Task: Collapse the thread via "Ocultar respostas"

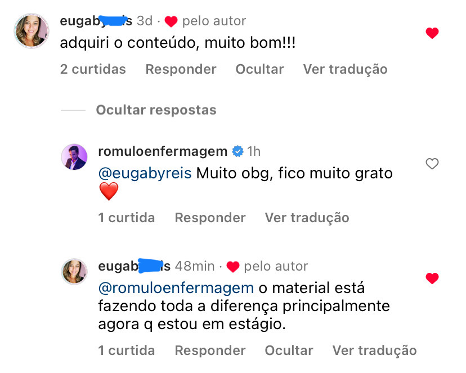Action: click(156, 110)
